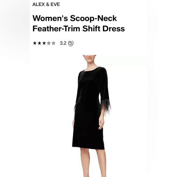Screen dimensions: 177x177
Task: Click the fifth empty rating star
Action: tap(53, 43)
